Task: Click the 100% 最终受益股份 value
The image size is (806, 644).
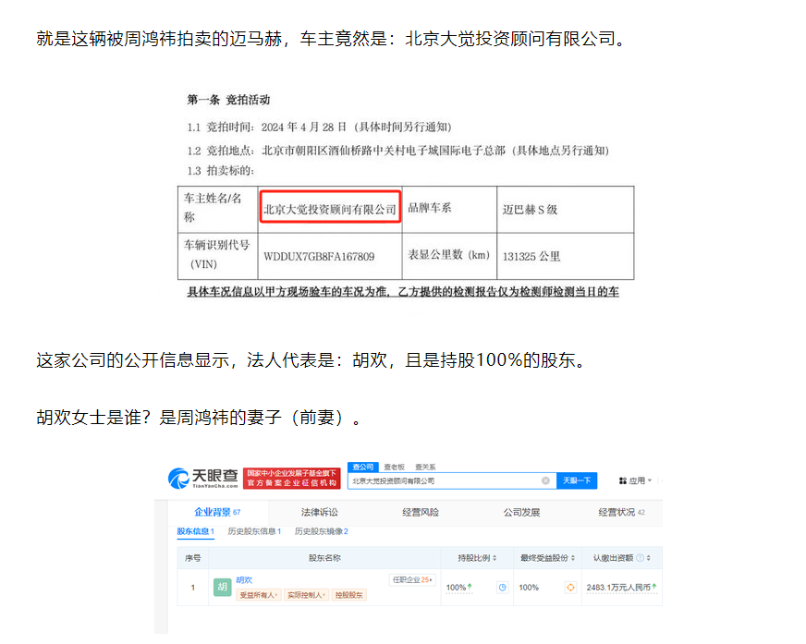Action: [x=529, y=587]
